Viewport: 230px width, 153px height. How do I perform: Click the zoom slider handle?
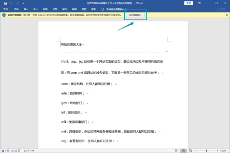click(207, 151)
